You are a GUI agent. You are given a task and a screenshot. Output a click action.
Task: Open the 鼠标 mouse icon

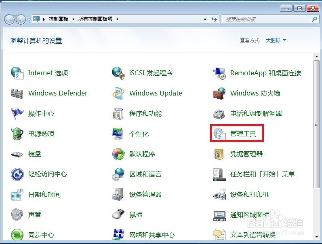click(118, 214)
